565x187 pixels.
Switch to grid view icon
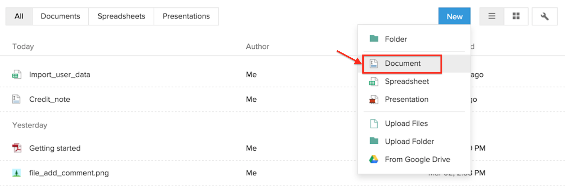[x=516, y=16]
